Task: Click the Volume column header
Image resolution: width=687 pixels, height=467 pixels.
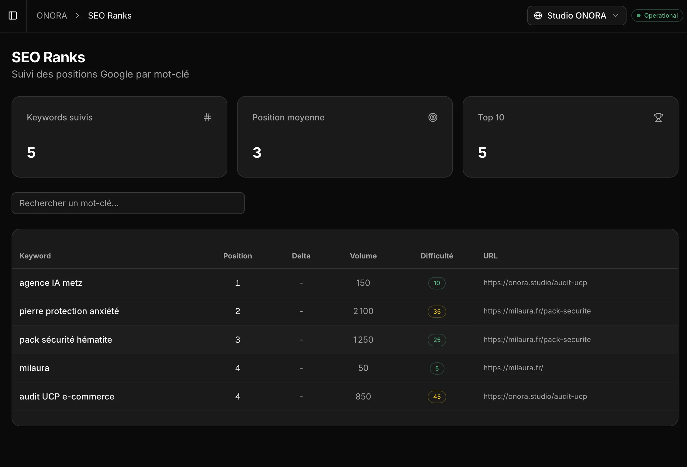Action: [363, 256]
